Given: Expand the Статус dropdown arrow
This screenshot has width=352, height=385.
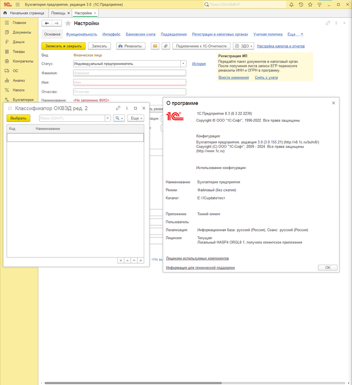Looking at the screenshot, I should [183, 64].
